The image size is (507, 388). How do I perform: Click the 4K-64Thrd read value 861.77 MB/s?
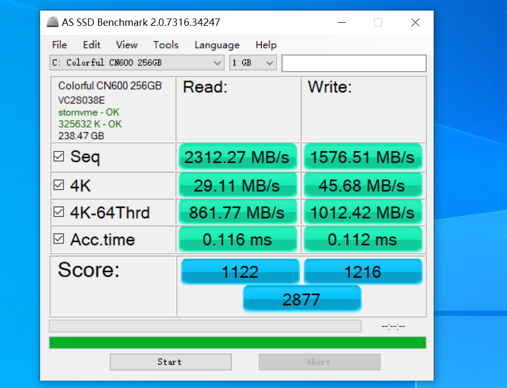click(237, 212)
